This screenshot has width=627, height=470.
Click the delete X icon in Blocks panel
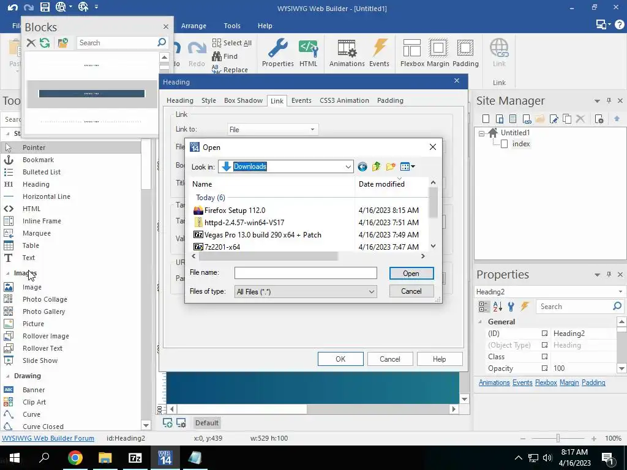31,43
